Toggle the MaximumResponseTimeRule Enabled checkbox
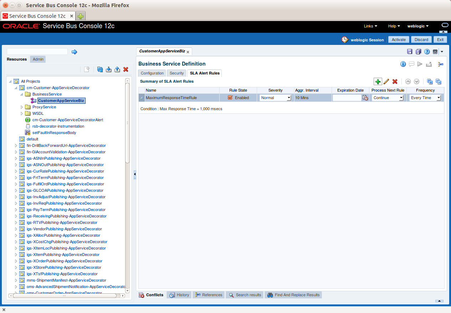Screen dimensions: 451x313 click(x=230, y=98)
